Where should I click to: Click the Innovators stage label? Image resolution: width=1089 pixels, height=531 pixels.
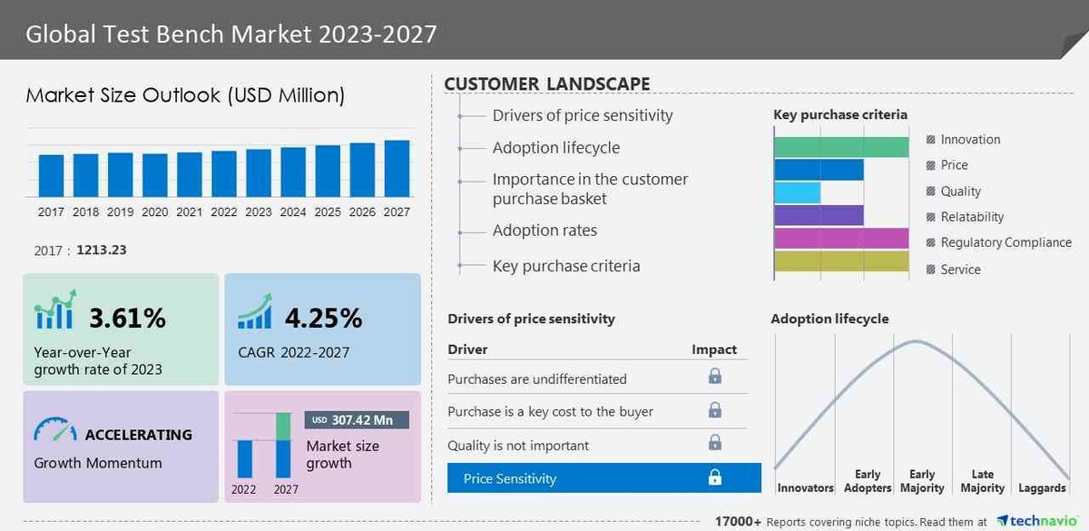click(805, 487)
